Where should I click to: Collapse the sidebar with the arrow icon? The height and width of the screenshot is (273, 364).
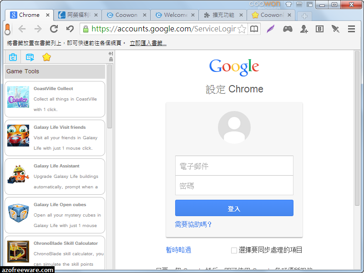(111, 54)
